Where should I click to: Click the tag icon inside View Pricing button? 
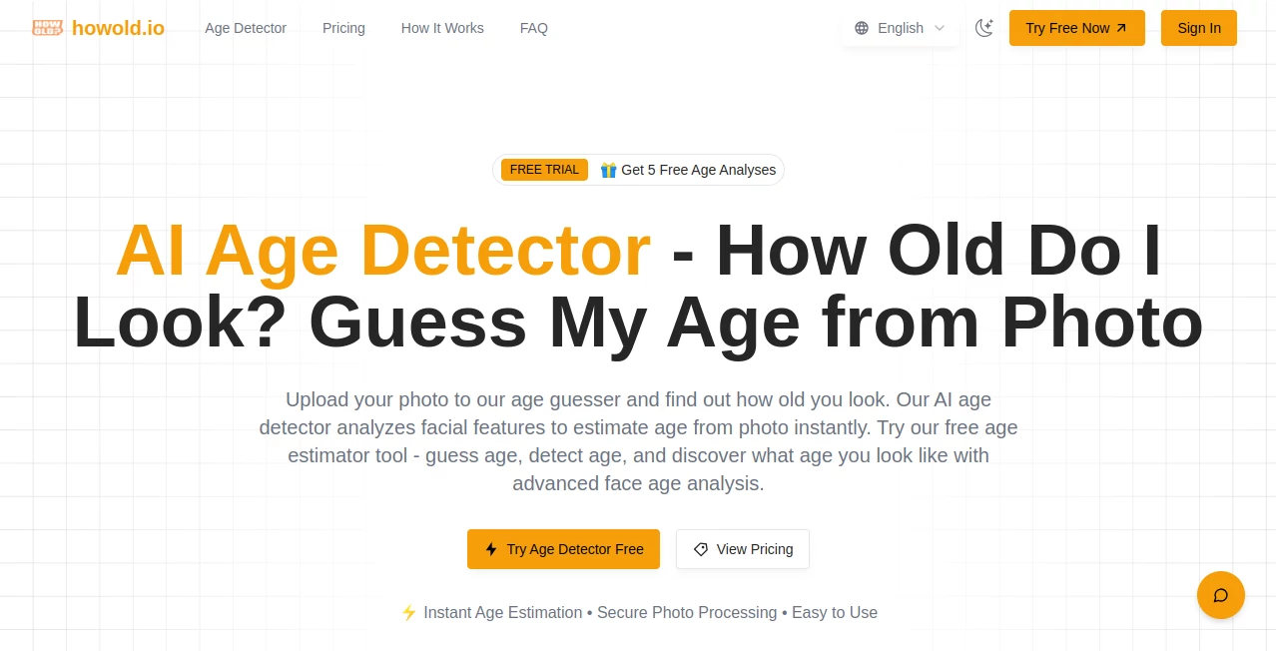click(699, 549)
